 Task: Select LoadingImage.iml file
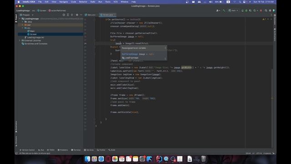click(35, 37)
